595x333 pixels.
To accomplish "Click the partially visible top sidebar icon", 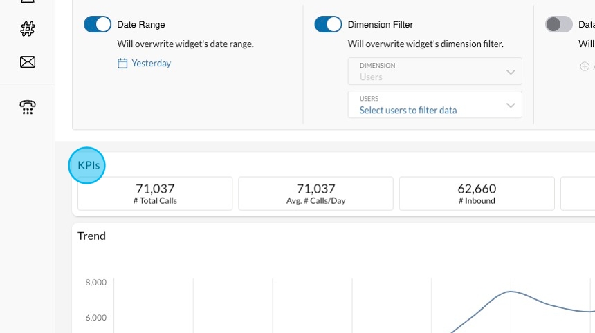I will [x=28, y=3].
